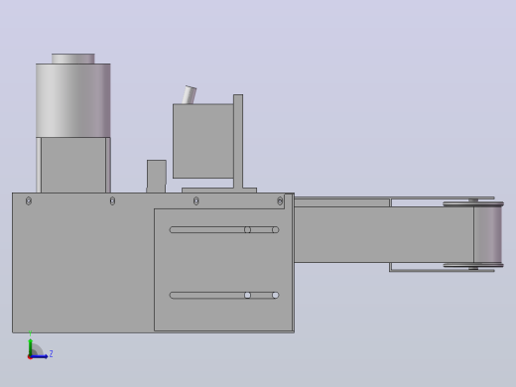Select the small cap atop the motor cylinder

coord(73,59)
